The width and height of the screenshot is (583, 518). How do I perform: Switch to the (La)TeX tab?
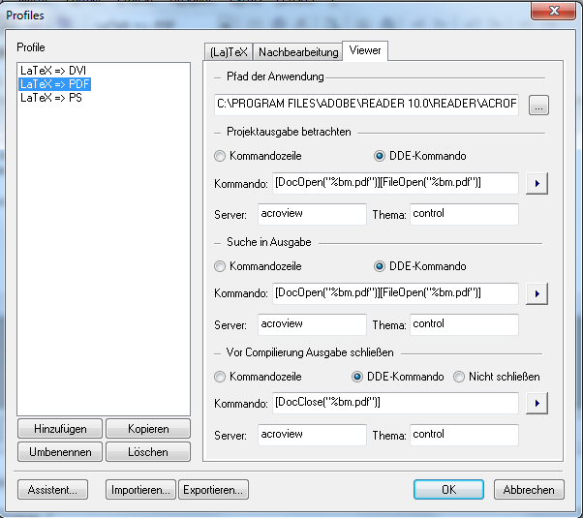[x=229, y=51]
